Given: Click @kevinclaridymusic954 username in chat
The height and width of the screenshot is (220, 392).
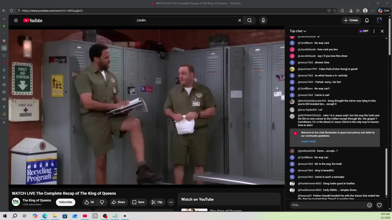Looking at the screenshot, I should click(312, 101).
